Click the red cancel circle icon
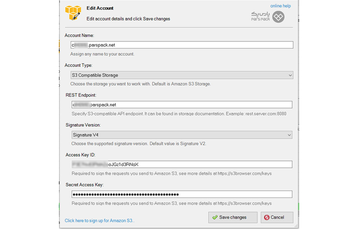The image size is (344, 229). [266, 218]
